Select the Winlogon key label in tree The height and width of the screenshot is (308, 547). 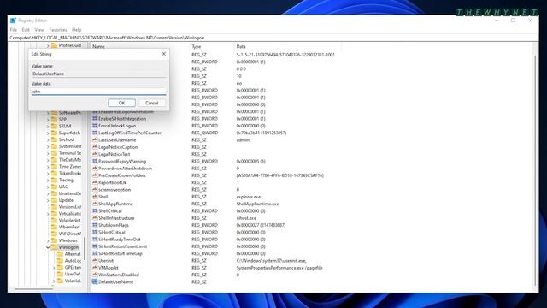[68, 247]
